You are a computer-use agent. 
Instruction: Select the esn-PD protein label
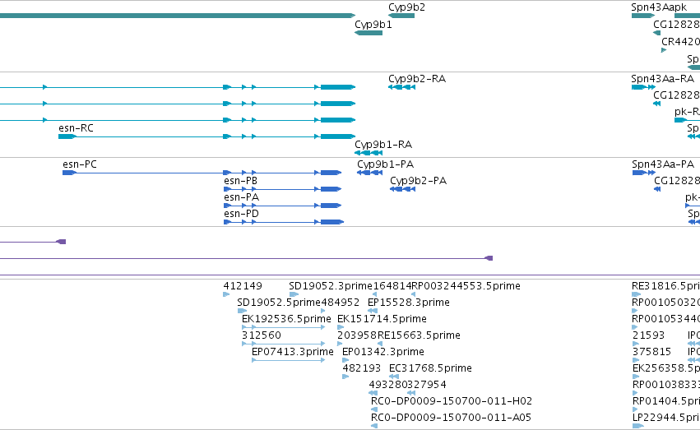(242, 214)
